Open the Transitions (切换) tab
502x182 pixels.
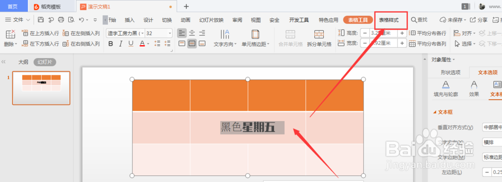167,20
